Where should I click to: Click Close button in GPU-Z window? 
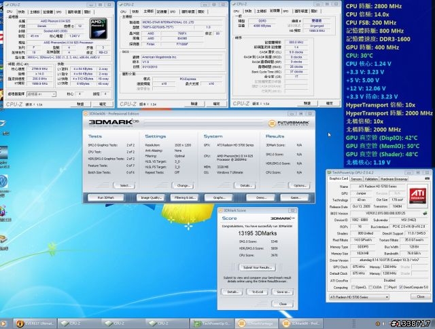tap(420, 296)
